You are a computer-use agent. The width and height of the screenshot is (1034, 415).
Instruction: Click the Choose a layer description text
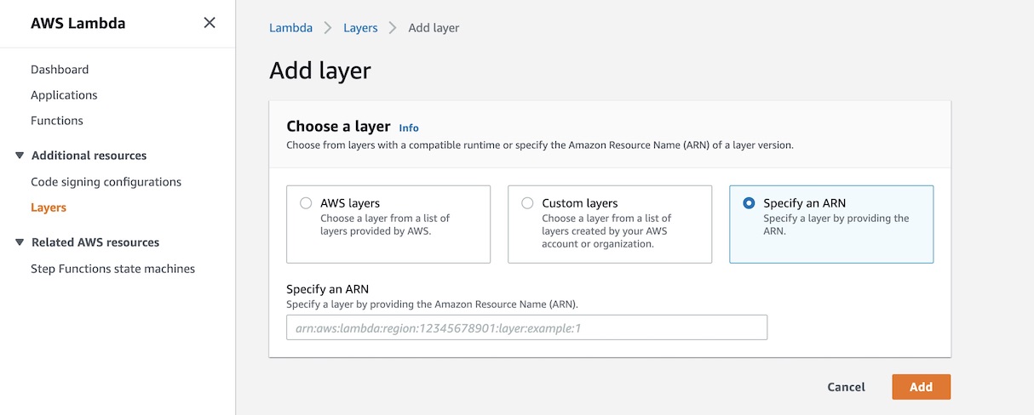click(540, 145)
